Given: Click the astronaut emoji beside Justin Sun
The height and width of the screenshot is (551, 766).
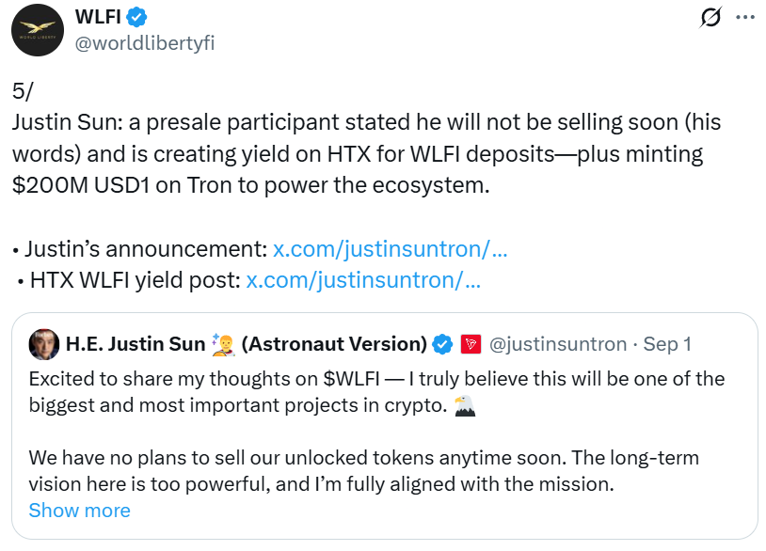Looking at the screenshot, I should tap(223, 344).
